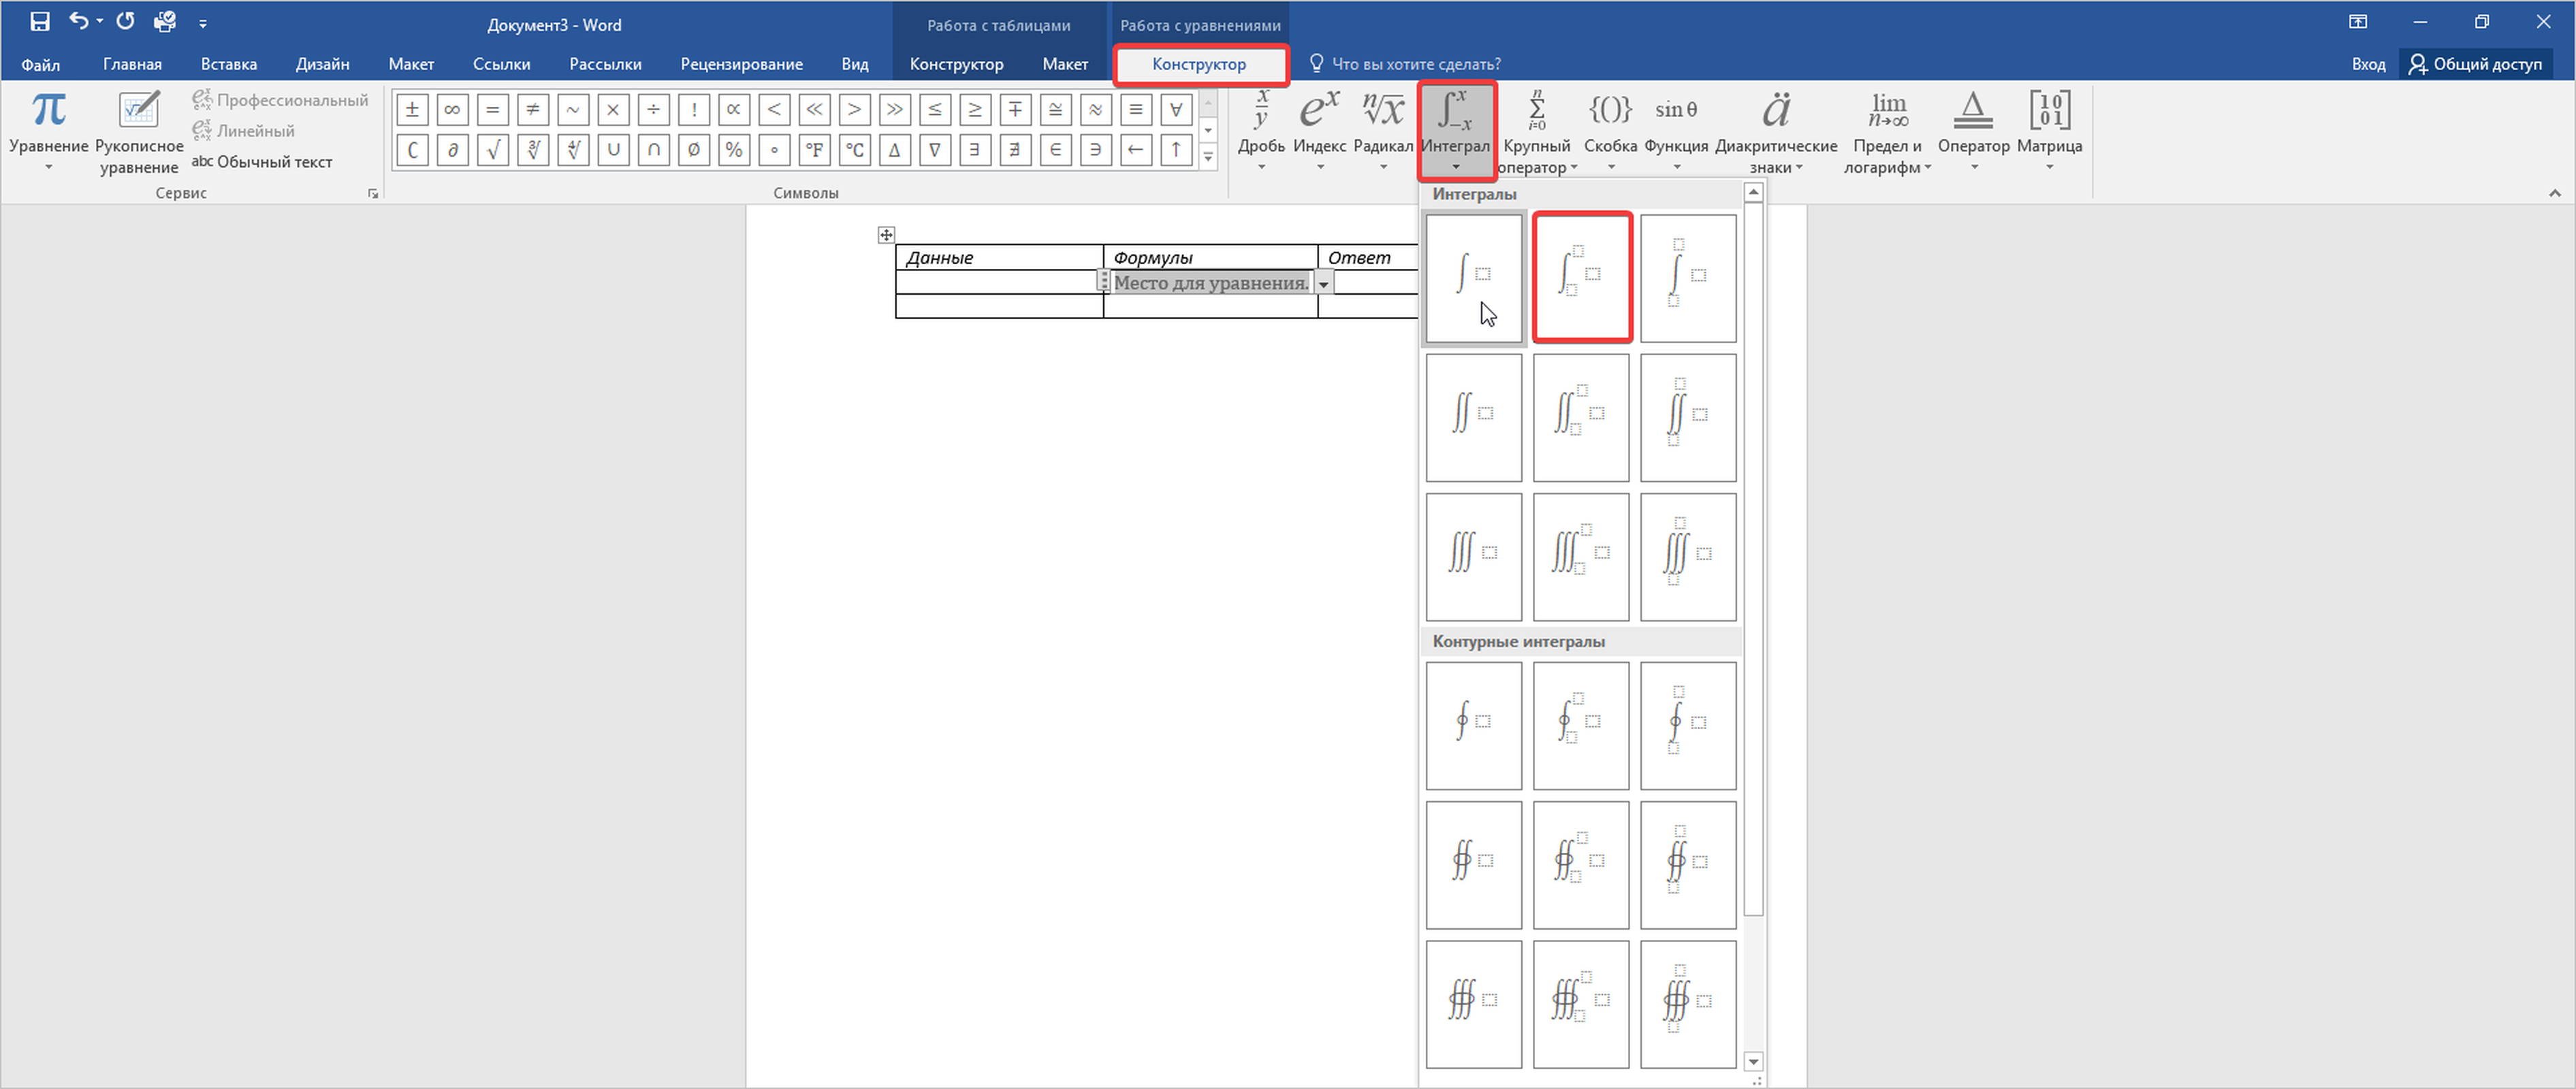Open the Вставка (Insert) ribbon tab
The image size is (2576, 1089).
[228, 64]
